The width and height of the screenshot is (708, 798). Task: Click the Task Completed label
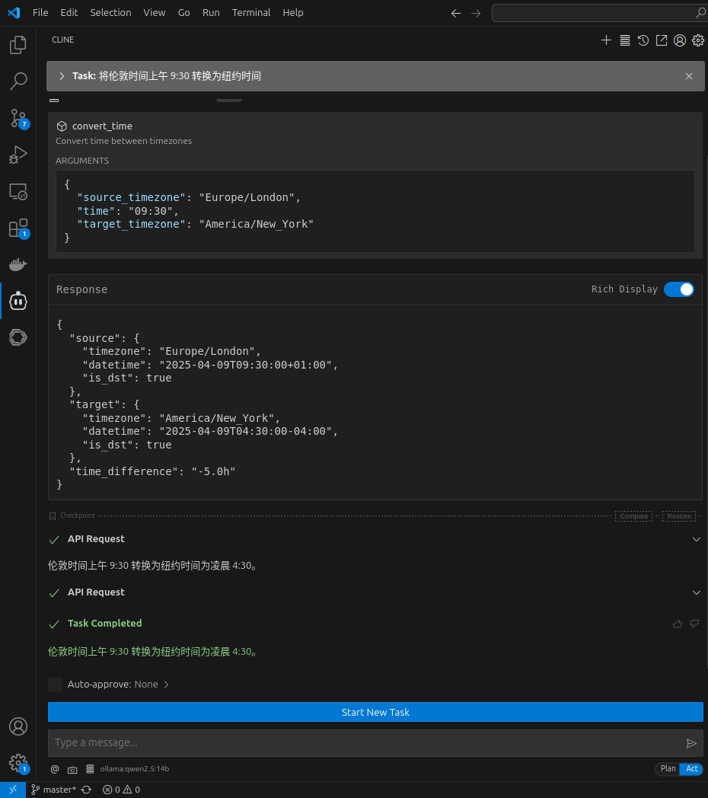104,624
